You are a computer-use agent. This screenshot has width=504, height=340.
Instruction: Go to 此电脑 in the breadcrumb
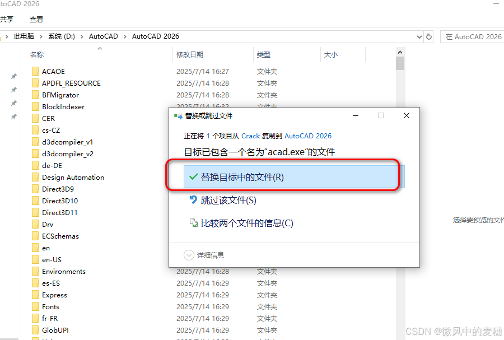pos(24,36)
